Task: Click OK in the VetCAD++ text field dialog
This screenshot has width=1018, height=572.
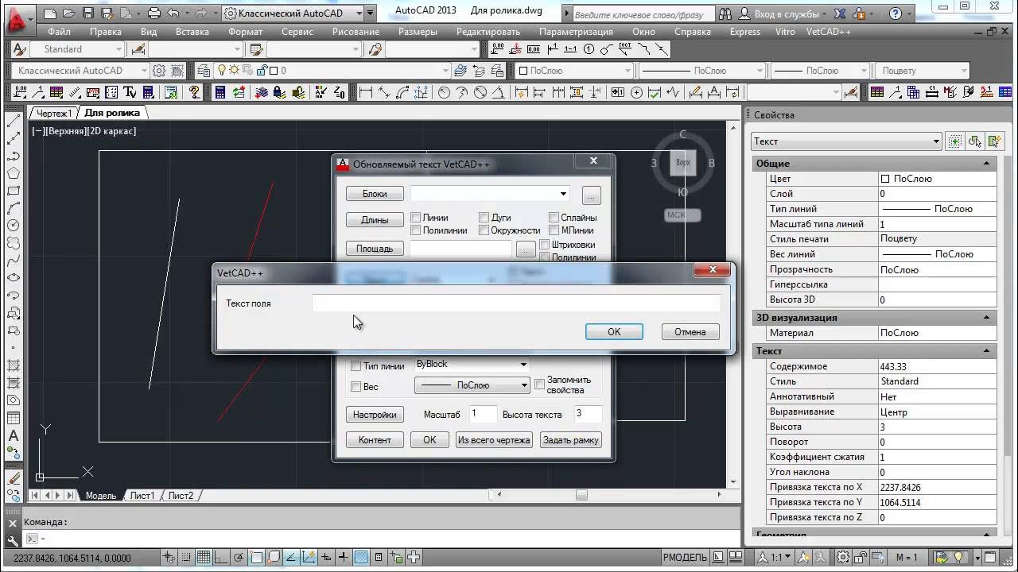Action: 614,332
